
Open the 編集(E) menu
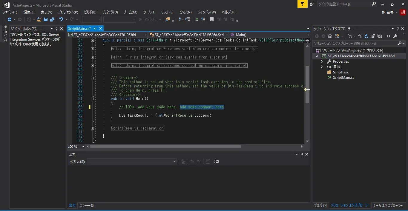tap(29, 12)
